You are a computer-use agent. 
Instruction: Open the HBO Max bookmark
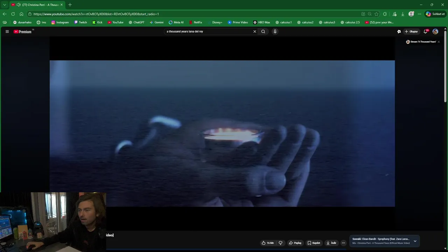[x=261, y=22]
